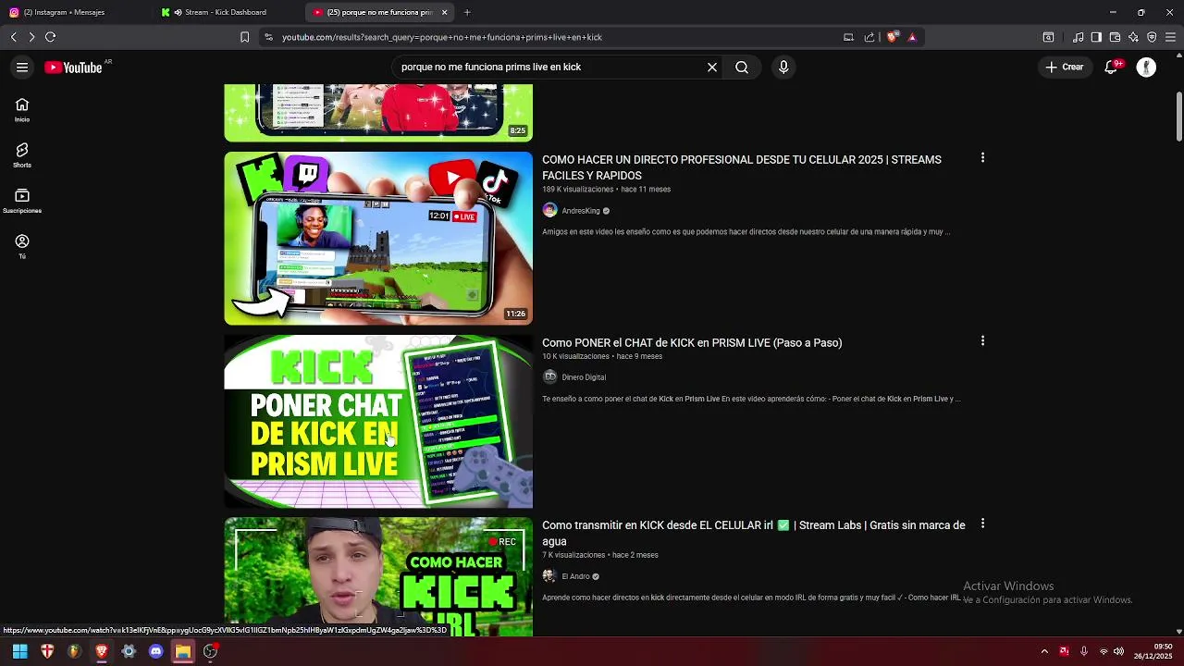Open the account avatar menu
Viewport: 1184px width, 666px height.
1146,67
